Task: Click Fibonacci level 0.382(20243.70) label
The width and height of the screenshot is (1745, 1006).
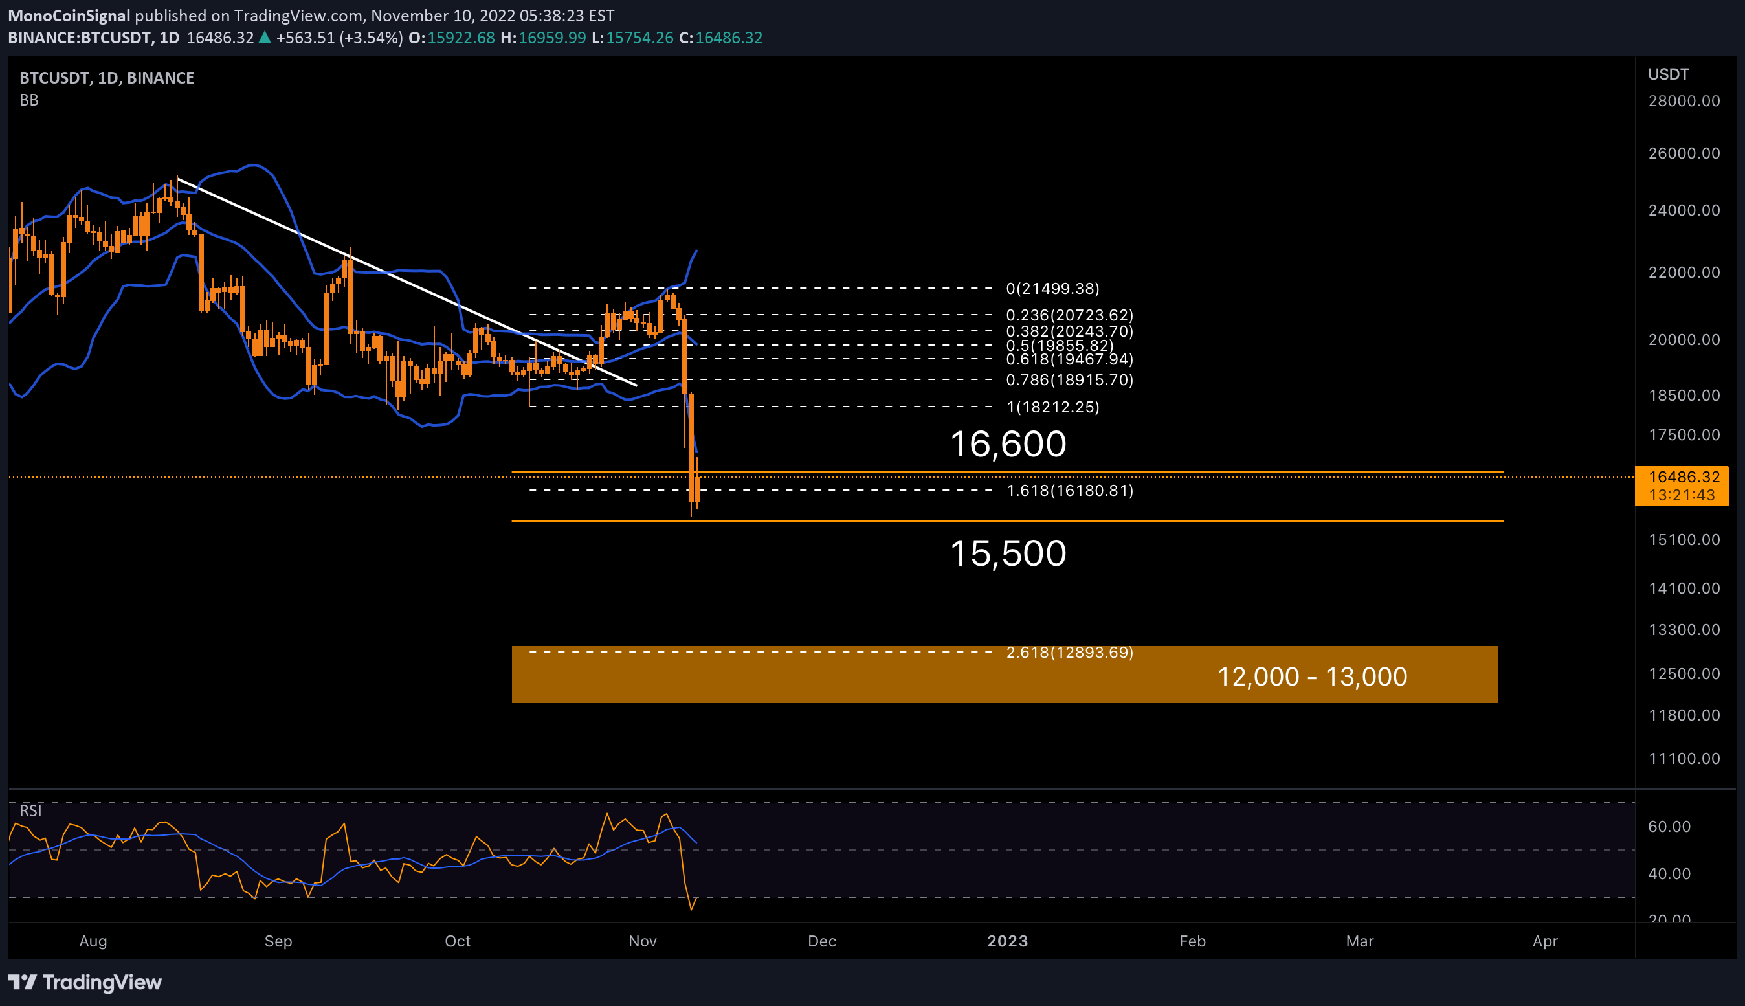Action: coord(1069,331)
